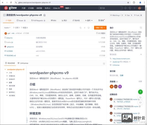
Task: Switch to the Pull Requests tab
Action: tap(38, 20)
